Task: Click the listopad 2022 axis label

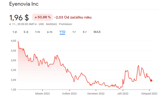Action: (x=149, y=94)
